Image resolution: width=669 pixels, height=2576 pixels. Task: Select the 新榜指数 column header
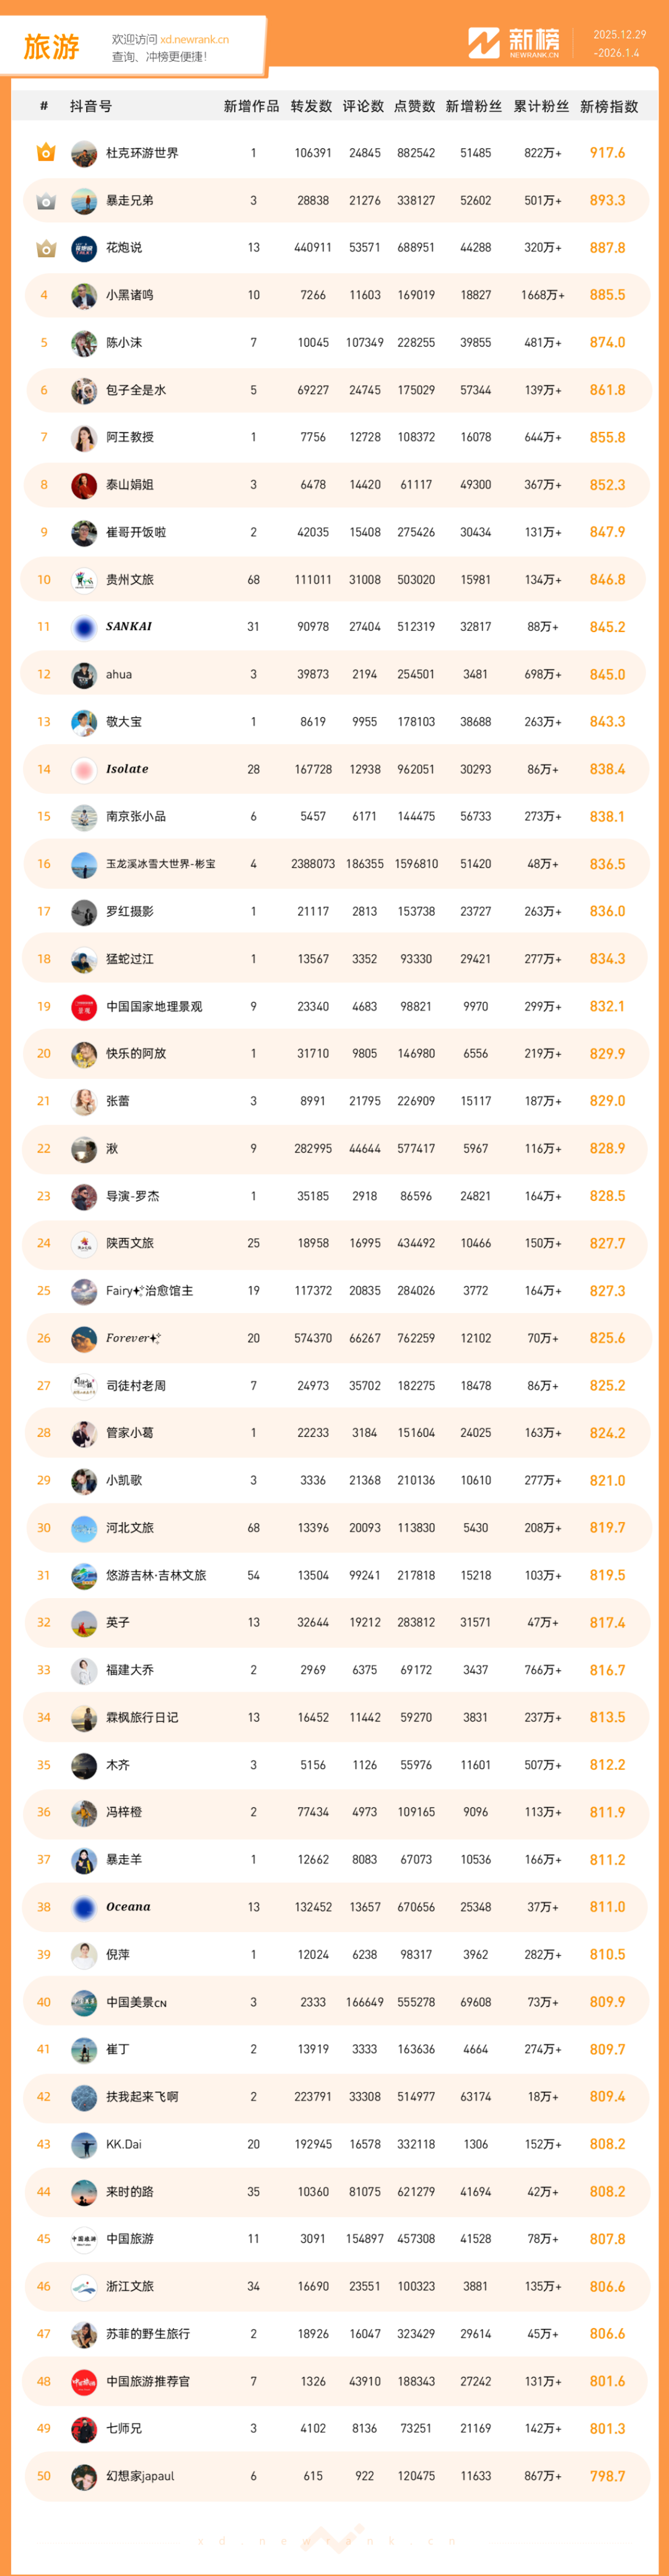pos(608,107)
